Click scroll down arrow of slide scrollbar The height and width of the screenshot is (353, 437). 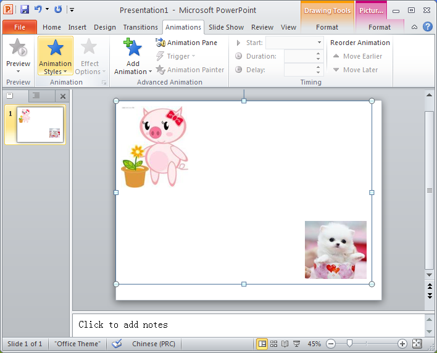point(429,275)
